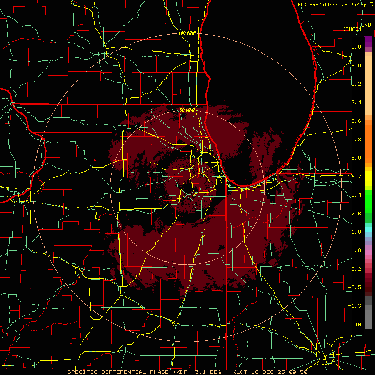375x375 pixels.
Task: Click the arrow logo beside DuPage text
Action: click(x=371, y=5)
